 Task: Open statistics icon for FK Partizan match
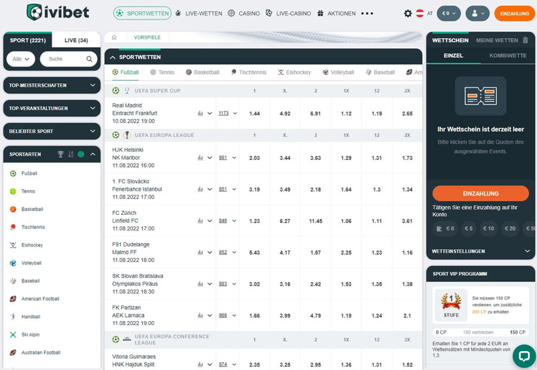[200, 315]
